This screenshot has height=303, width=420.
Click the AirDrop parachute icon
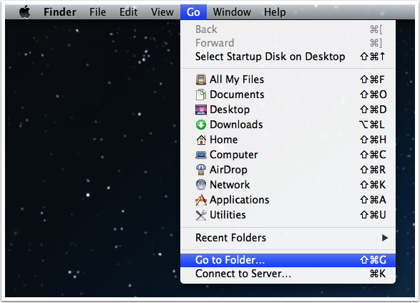pos(201,170)
